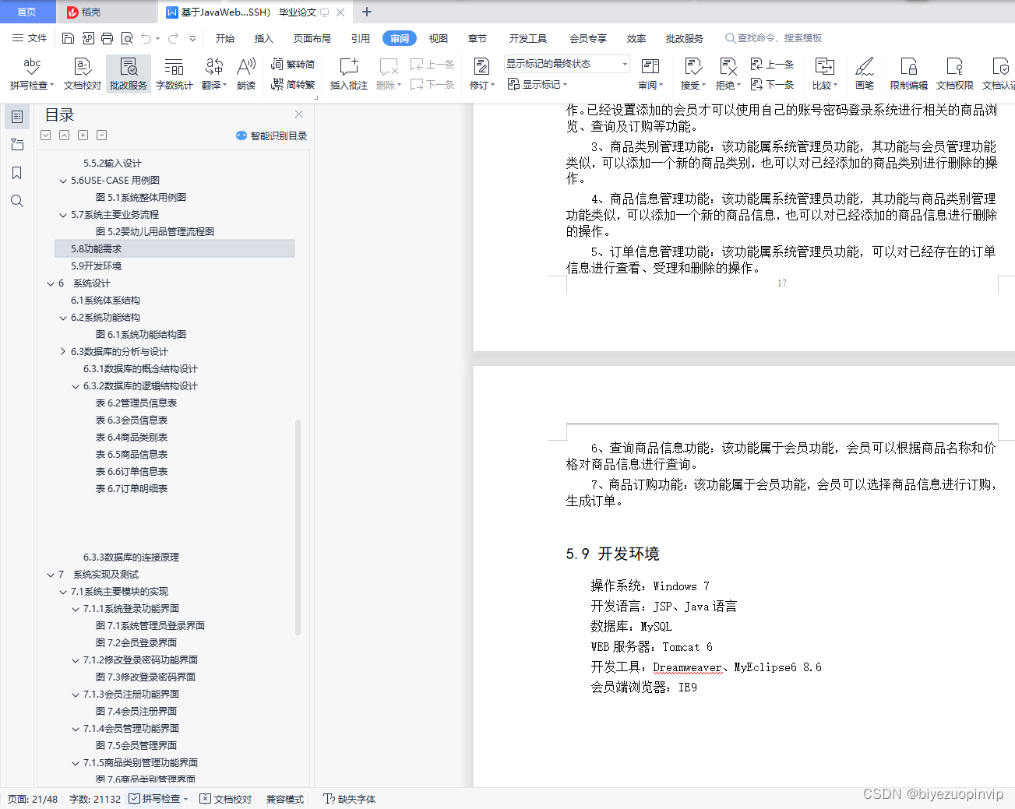Click the outline pane vertical scrollbar

coord(298,527)
